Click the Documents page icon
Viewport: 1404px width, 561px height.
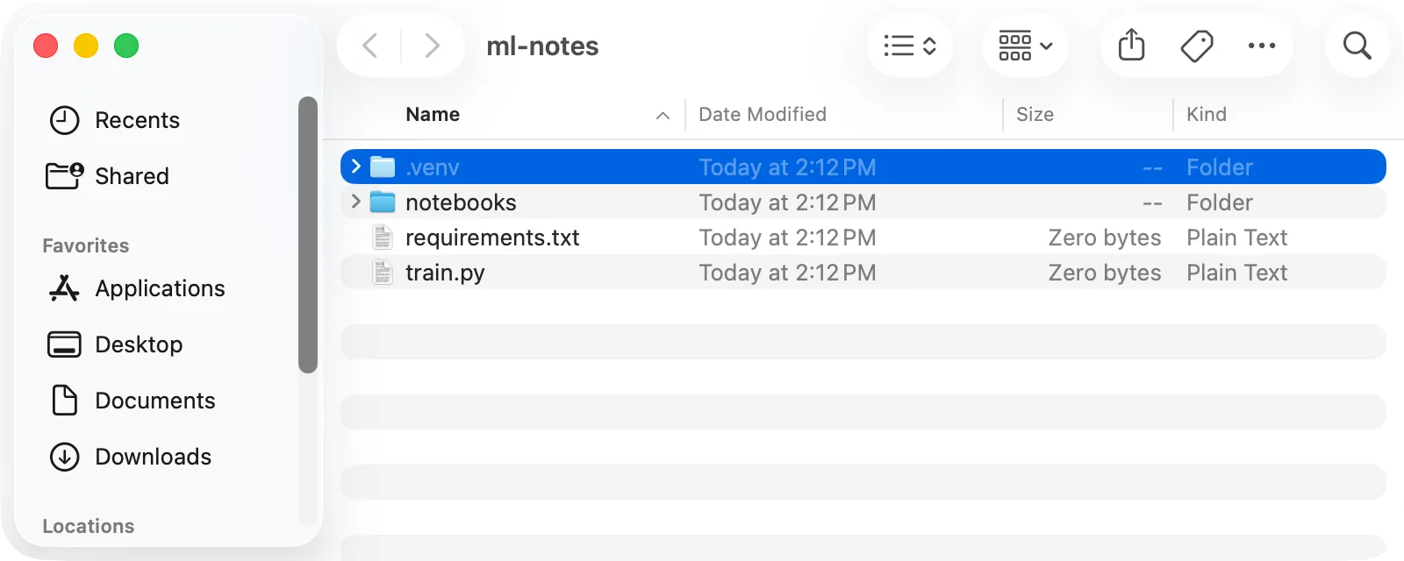click(x=64, y=400)
